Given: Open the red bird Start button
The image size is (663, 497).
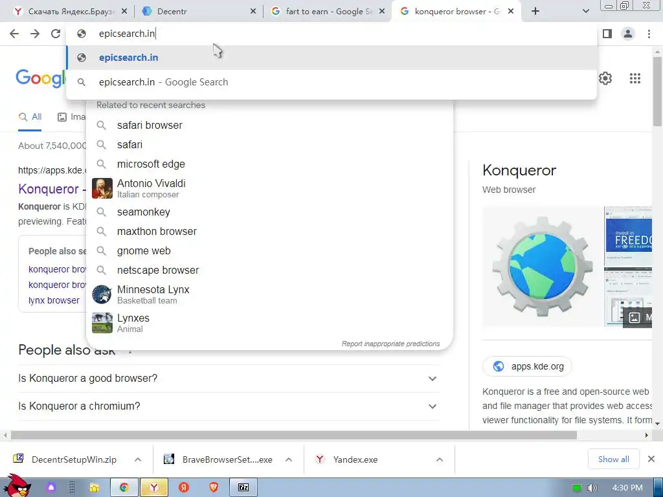Looking at the screenshot, I should tap(17, 486).
